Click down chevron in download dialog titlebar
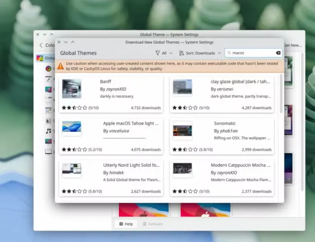This screenshot has height=242, width=315. 66,42
